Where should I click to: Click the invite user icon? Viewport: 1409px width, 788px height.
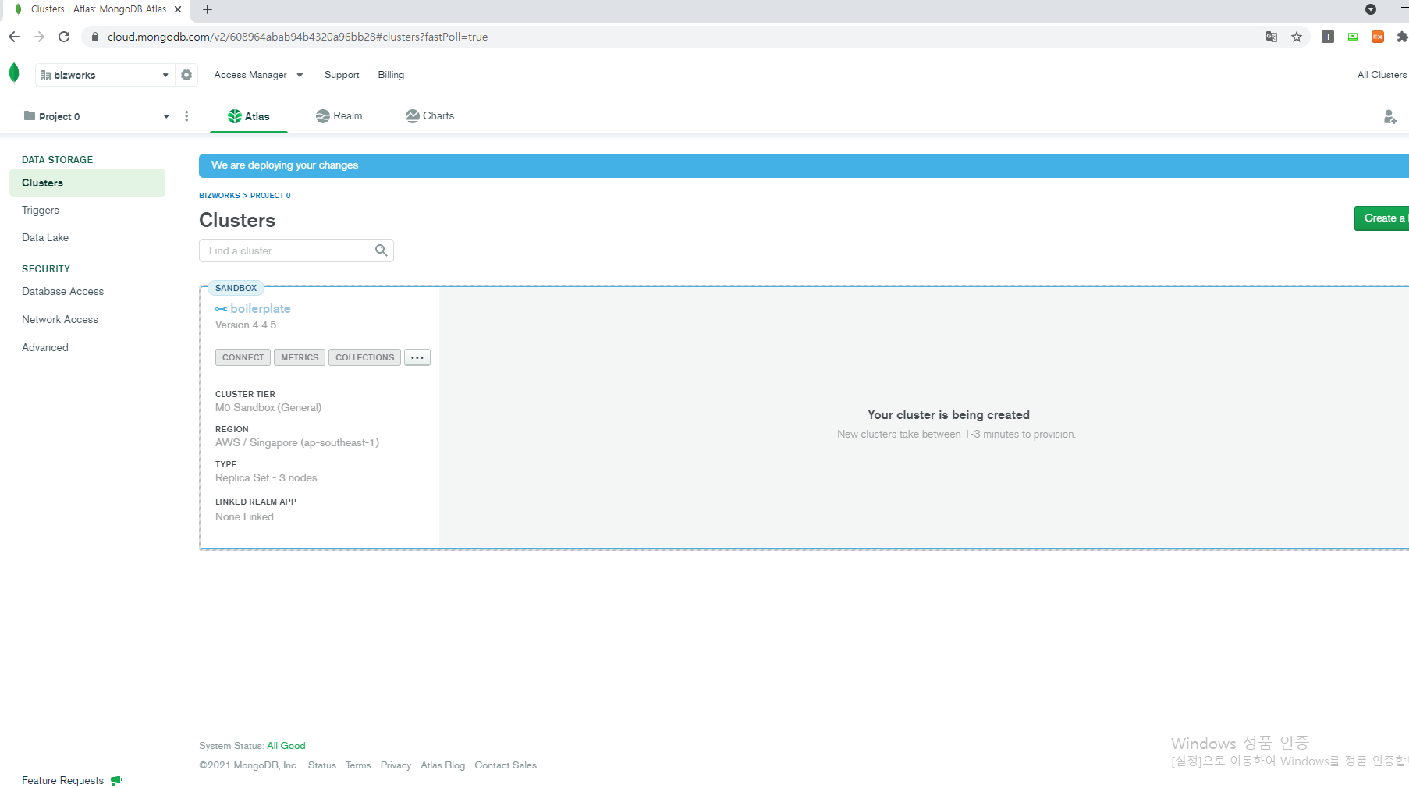(x=1389, y=117)
